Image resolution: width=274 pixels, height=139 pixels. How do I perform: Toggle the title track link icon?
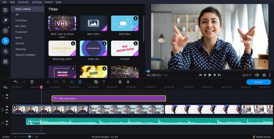[x=7, y=98]
